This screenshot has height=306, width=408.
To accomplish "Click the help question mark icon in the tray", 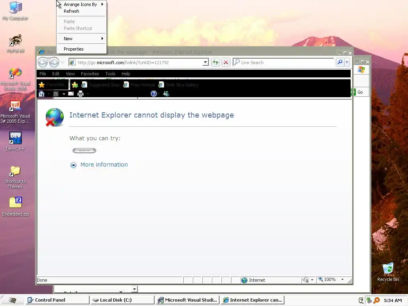I will (361, 300).
